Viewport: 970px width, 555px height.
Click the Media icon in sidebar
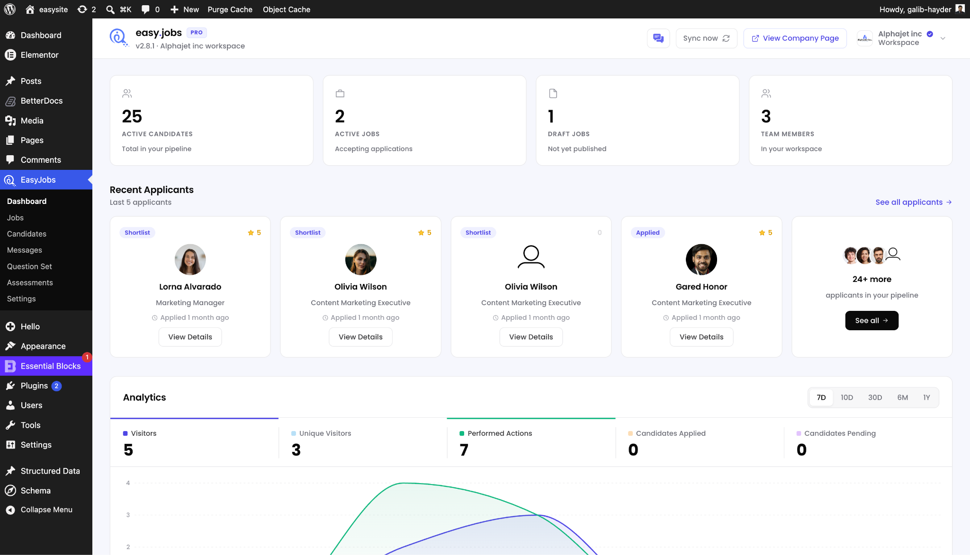[10, 121]
